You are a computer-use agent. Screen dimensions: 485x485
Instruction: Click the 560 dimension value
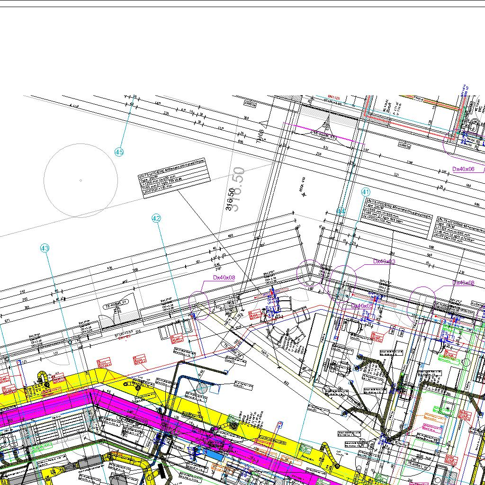click(431, 247)
